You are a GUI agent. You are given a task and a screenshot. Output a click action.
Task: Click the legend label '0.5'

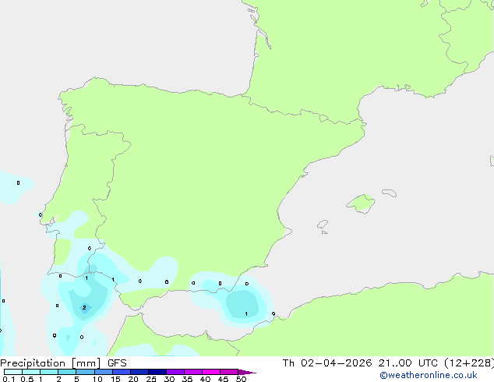26,379
